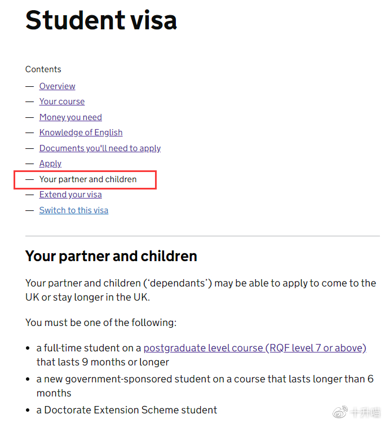Click the Weibo logo watermark icon
Screen dimensions: 385x423
[340, 412]
